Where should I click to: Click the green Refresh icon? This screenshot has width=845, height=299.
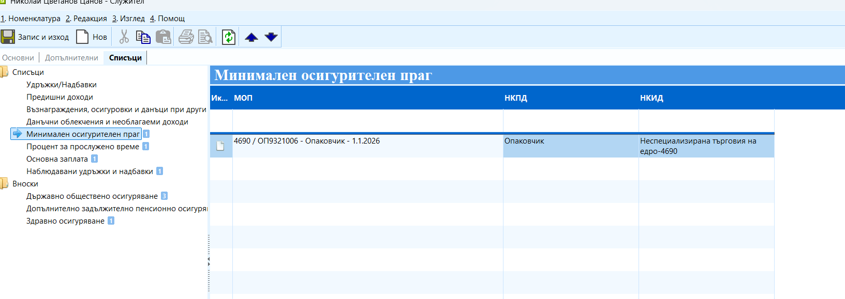pyautogui.click(x=228, y=37)
